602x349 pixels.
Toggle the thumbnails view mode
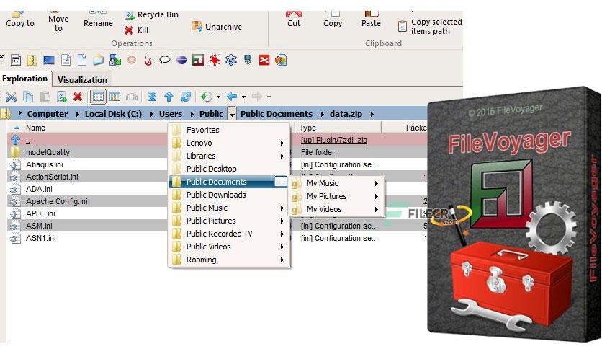point(114,97)
